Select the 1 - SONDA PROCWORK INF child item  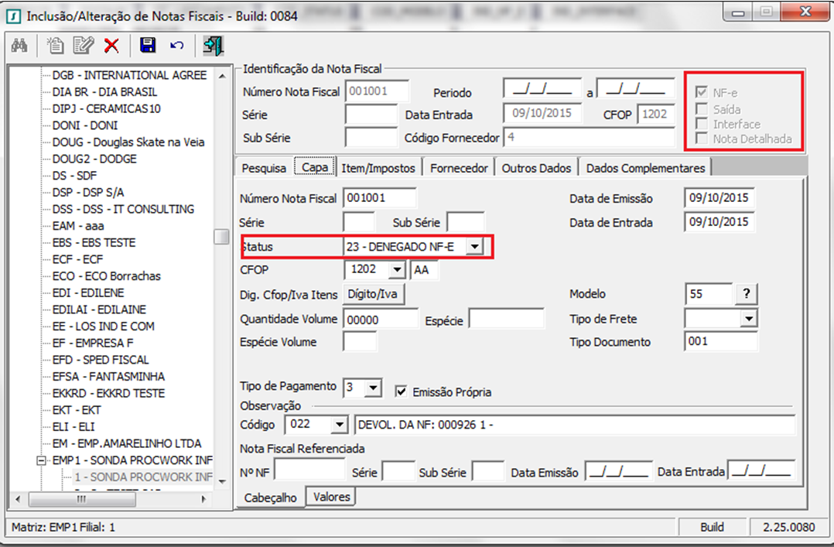point(143,477)
